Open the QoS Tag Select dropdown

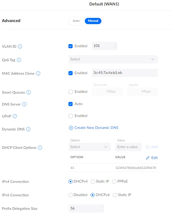pyautogui.click(x=113, y=59)
